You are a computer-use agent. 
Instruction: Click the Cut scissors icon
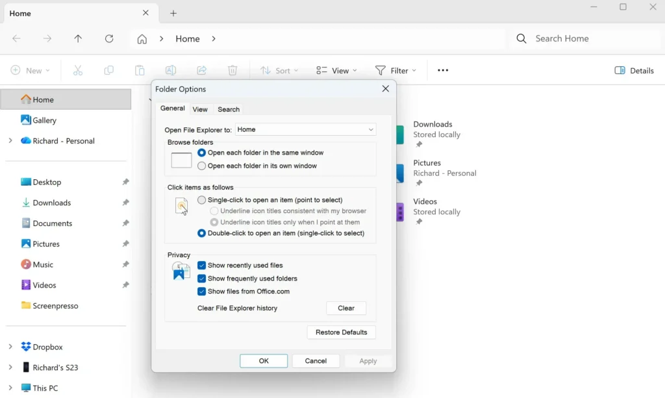point(78,70)
